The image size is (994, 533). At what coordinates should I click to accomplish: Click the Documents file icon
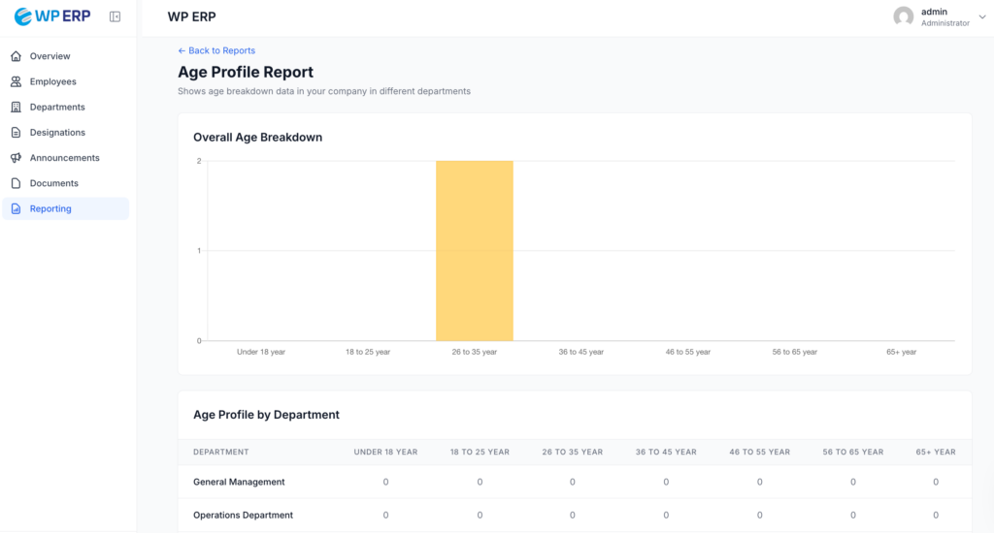coord(16,183)
